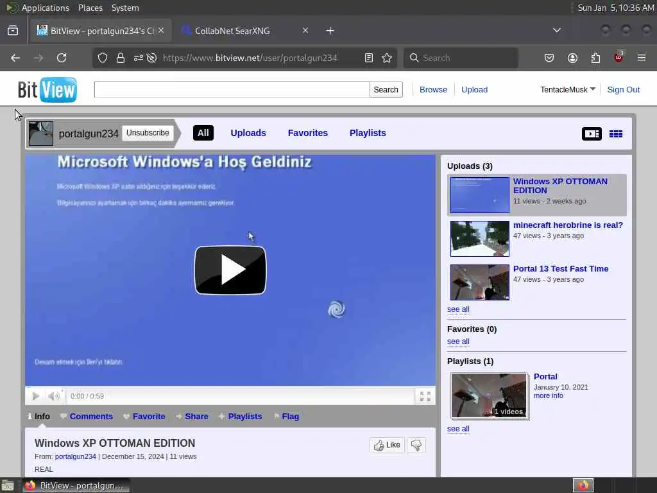657x493 pixels.
Task: Open minecraft herobrine is real? video
Action: (568, 225)
